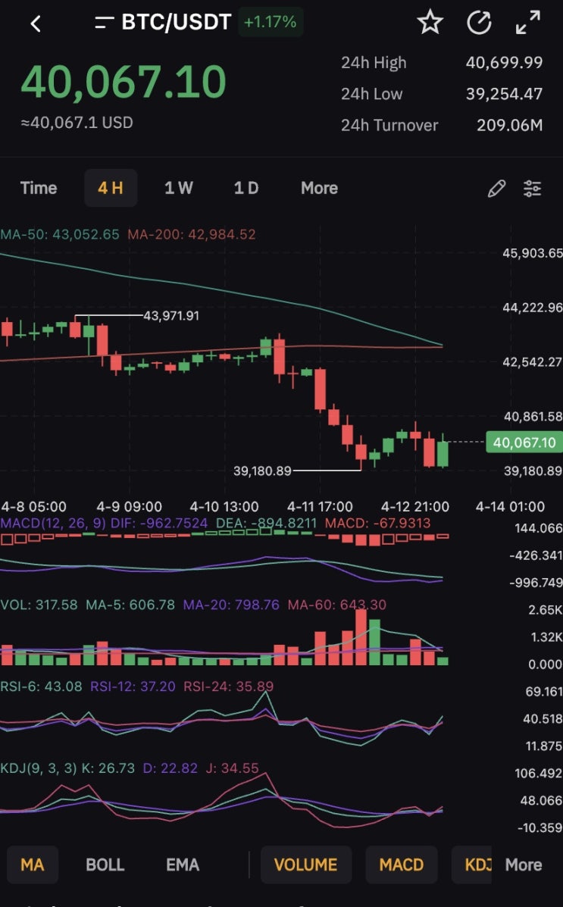This screenshot has width=563, height=907.
Task: Toggle the MA overlay indicator
Action: click(33, 865)
